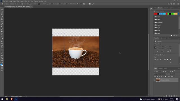Open layer blend mode Normal dropdown
This screenshot has width=180, height=101.
[x=159, y=74]
